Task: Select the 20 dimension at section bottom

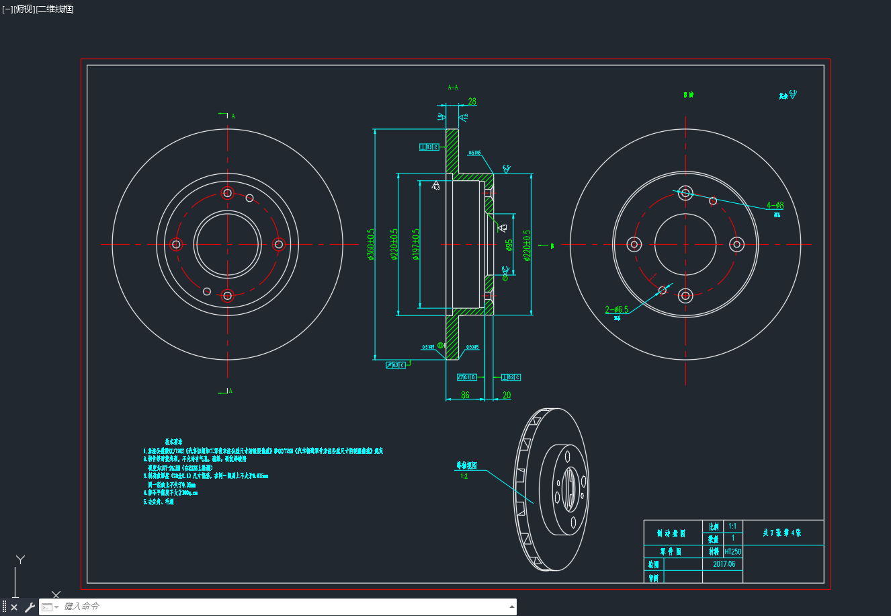Action: point(507,395)
